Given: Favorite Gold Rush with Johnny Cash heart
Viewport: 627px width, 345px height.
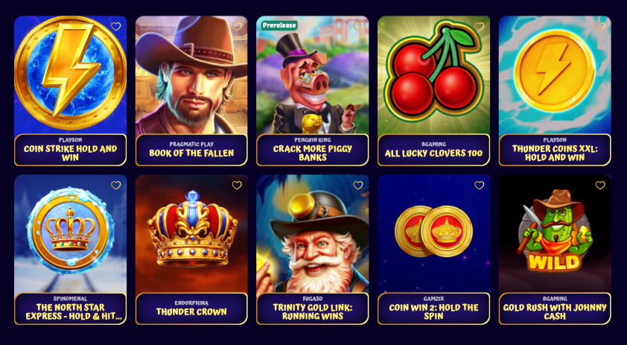Looking at the screenshot, I should tap(600, 186).
